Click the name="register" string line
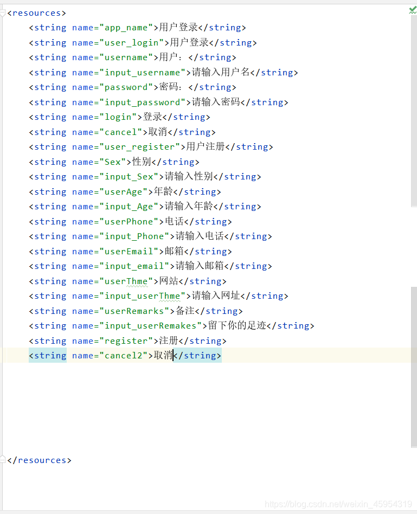Image resolution: width=417 pixels, height=514 pixels. [127, 341]
